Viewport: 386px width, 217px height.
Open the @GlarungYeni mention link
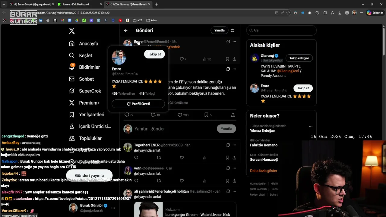[288, 71]
